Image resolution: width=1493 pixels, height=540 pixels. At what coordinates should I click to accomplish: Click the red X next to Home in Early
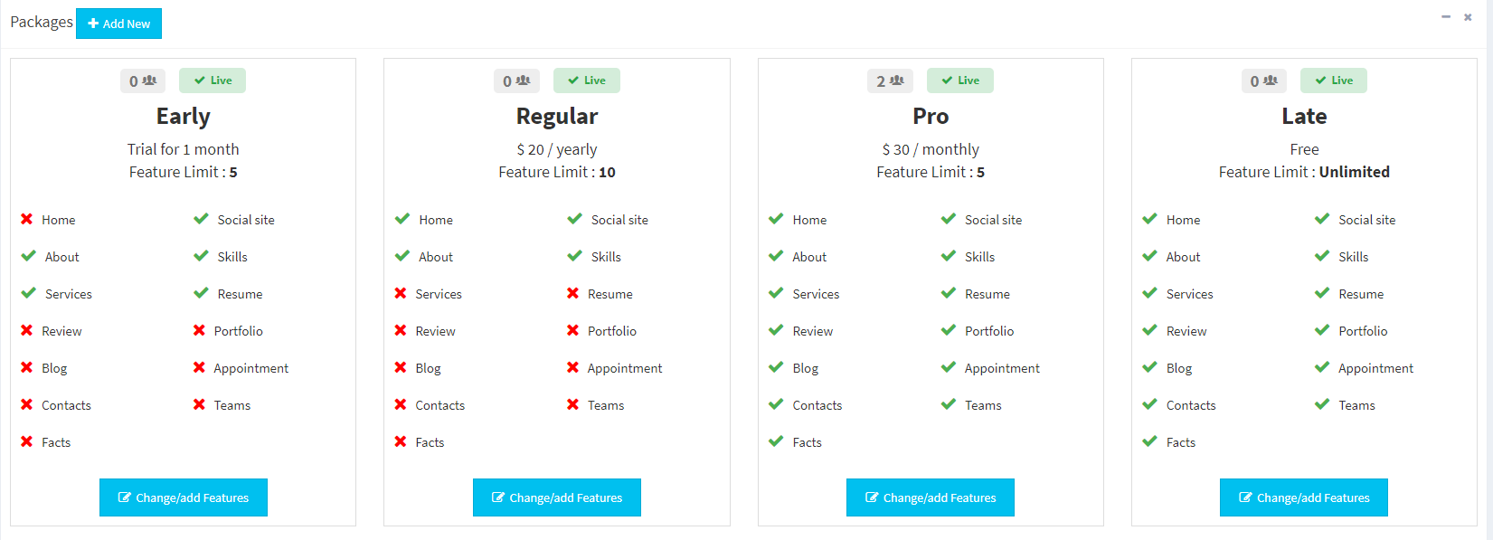[27, 219]
